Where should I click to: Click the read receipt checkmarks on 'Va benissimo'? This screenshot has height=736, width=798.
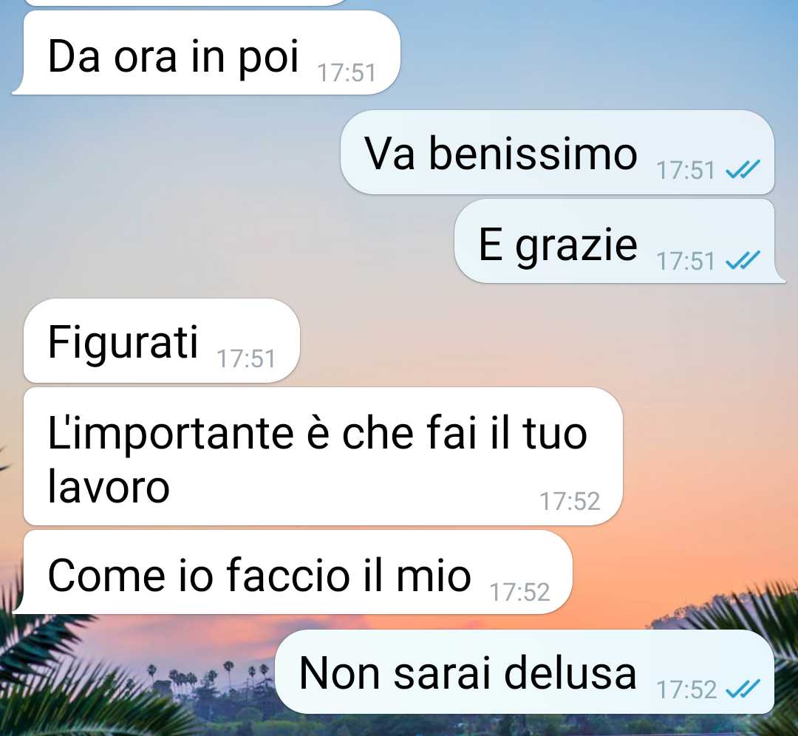[743, 169]
